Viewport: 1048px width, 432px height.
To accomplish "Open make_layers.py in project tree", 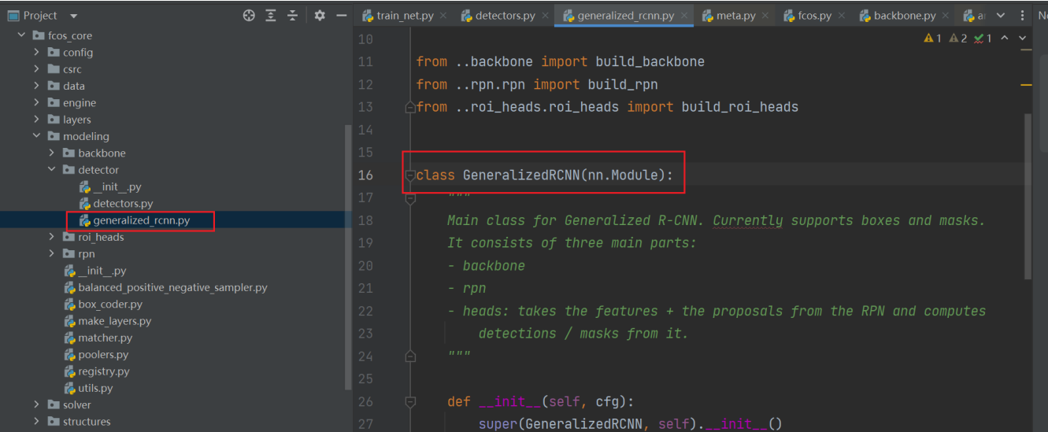I will (x=108, y=321).
